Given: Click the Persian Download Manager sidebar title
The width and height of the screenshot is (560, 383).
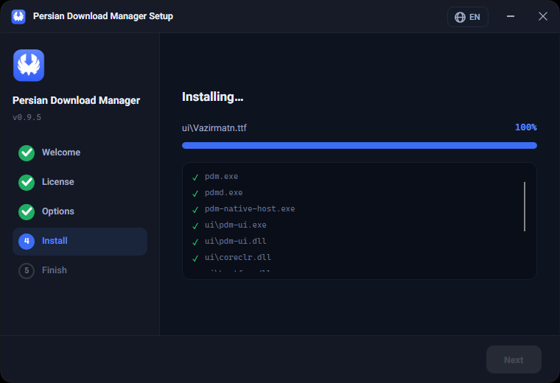Looking at the screenshot, I should coord(76,100).
